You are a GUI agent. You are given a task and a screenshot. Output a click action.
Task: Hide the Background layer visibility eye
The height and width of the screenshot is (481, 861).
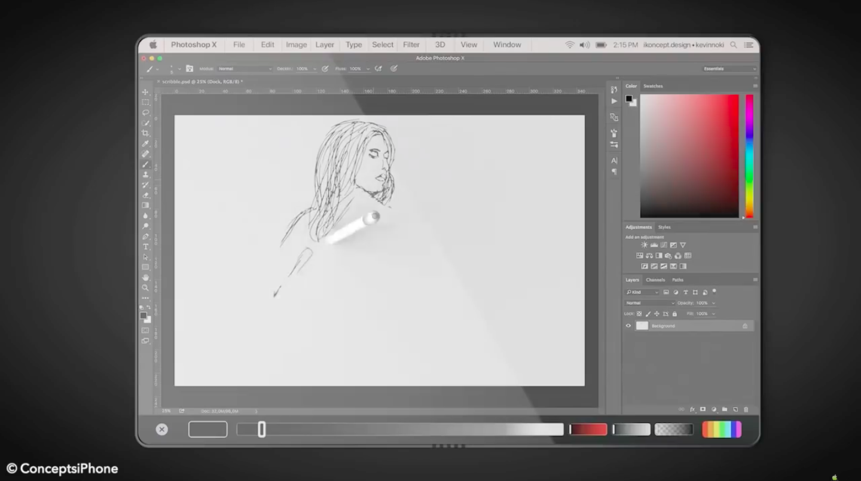[x=628, y=326]
